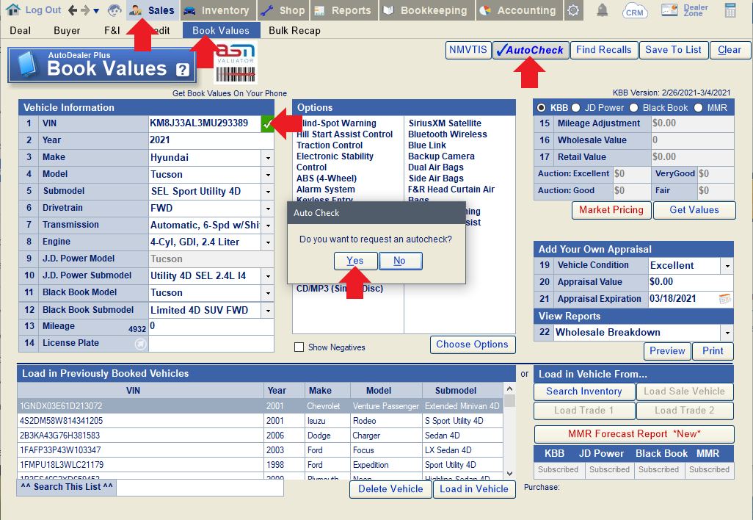Open the navigation history dropdown arrow

(96, 10)
